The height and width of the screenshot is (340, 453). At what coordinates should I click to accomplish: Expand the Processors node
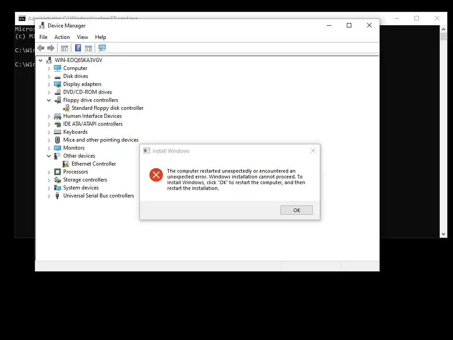click(x=49, y=172)
